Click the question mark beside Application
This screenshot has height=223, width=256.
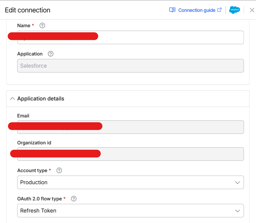[x=50, y=54]
